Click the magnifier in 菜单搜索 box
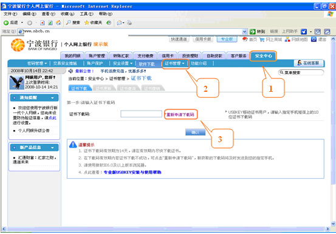Screen dimensions: 336x234 281,73
